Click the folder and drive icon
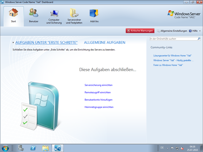 pyautogui.click(x=74, y=13)
